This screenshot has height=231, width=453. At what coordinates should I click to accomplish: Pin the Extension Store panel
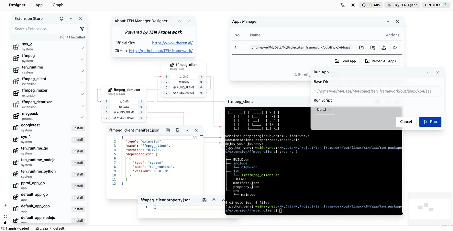pyautogui.click(x=61, y=19)
